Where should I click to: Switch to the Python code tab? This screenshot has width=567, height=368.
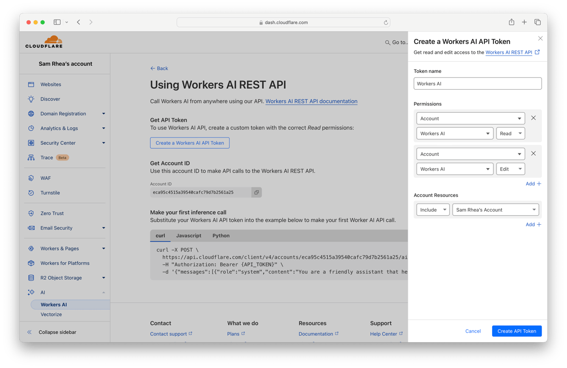[221, 235]
